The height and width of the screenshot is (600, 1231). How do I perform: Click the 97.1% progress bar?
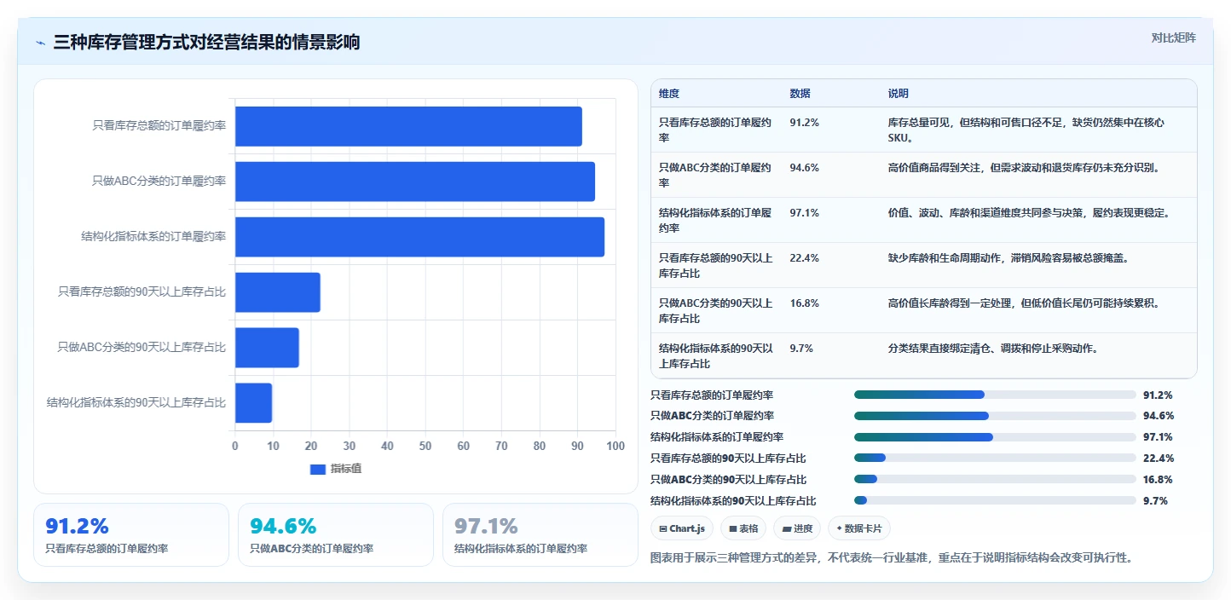(995, 437)
